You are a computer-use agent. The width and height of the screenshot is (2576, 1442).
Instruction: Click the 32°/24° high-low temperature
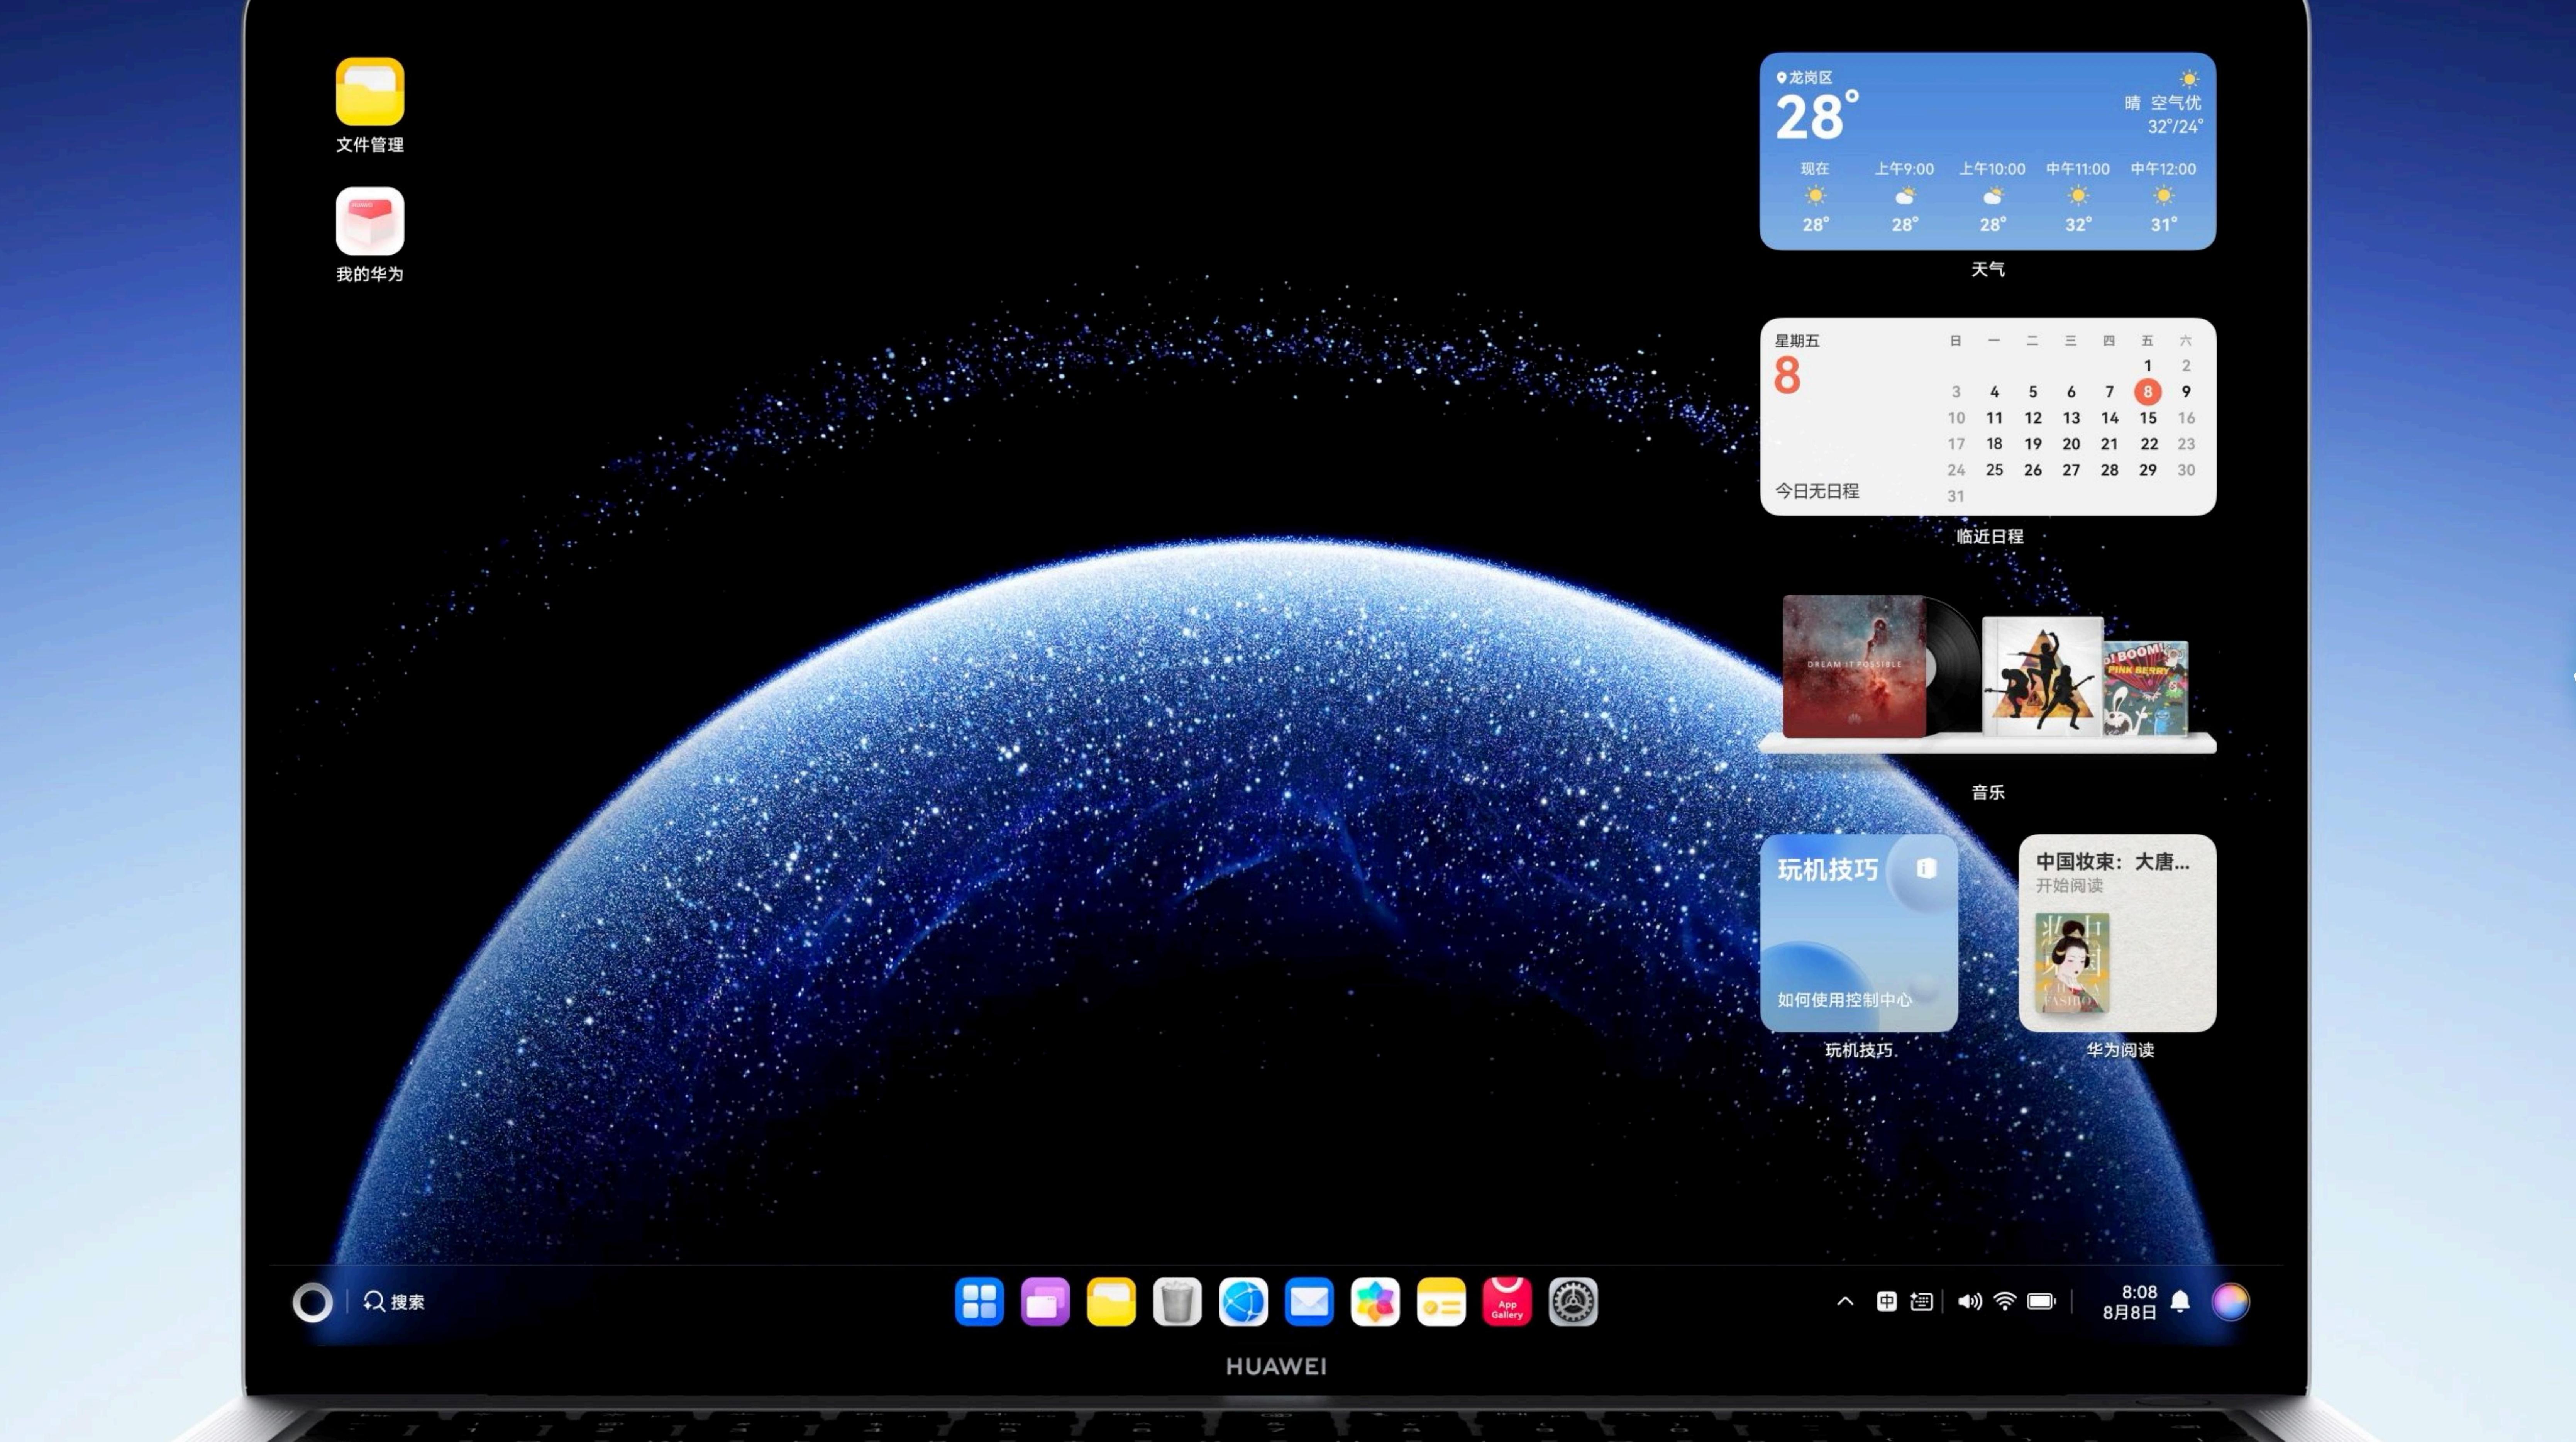tap(2175, 127)
